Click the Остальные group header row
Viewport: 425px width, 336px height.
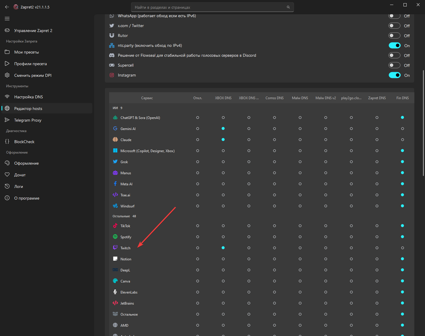click(x=261, y=216)
